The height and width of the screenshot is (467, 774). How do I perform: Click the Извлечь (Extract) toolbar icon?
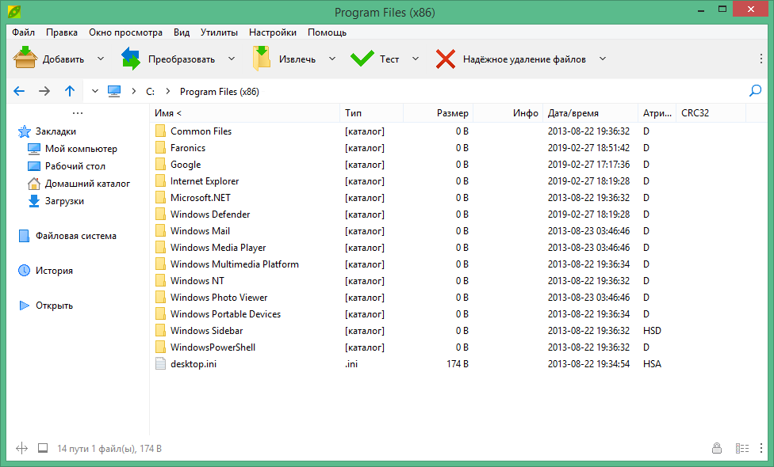pos(262,59)
